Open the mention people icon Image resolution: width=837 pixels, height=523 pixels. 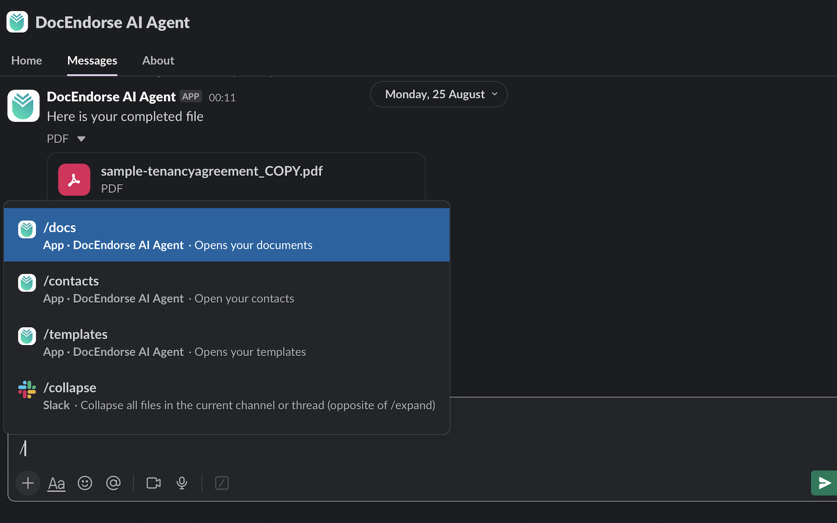(114, 483)
